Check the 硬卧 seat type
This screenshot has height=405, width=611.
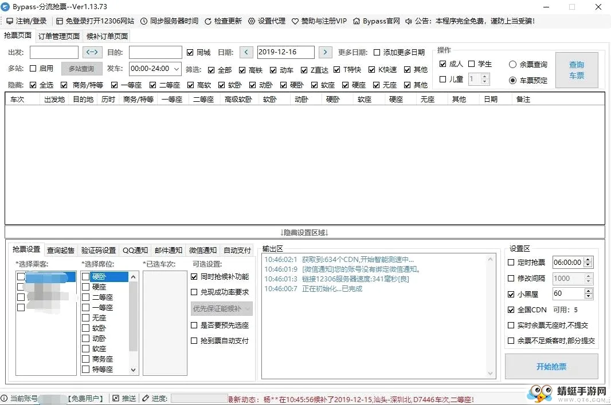[x=86, y=277]
